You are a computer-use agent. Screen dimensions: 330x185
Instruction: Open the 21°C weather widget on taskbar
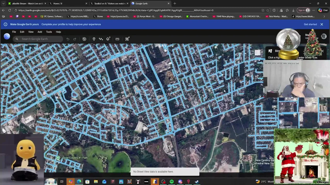(264, 182)
